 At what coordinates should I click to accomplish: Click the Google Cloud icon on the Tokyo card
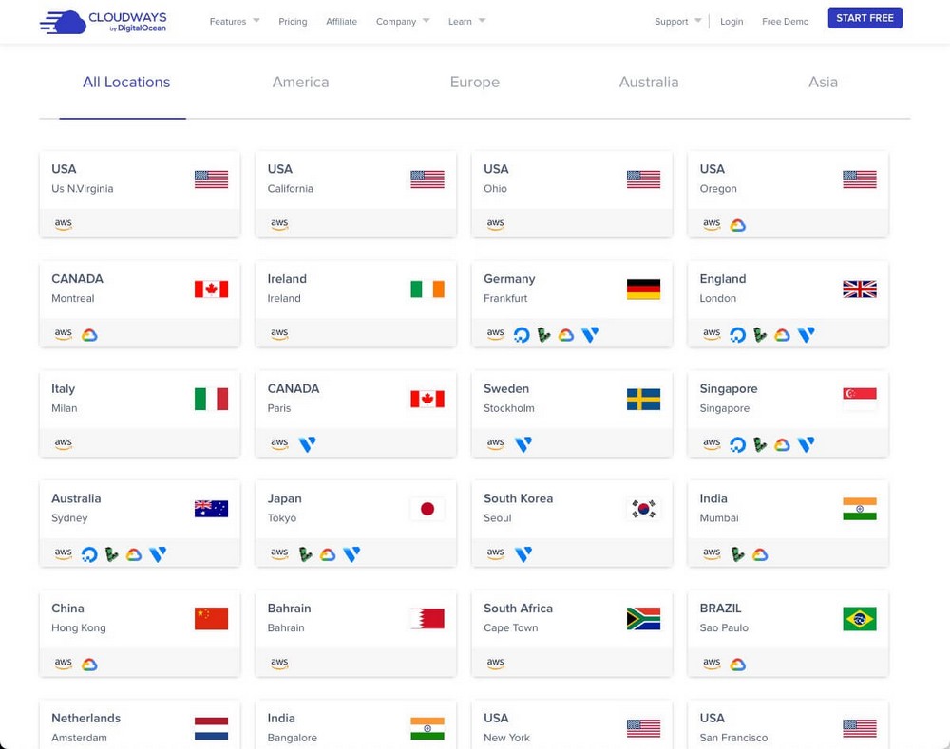(328, 554)
